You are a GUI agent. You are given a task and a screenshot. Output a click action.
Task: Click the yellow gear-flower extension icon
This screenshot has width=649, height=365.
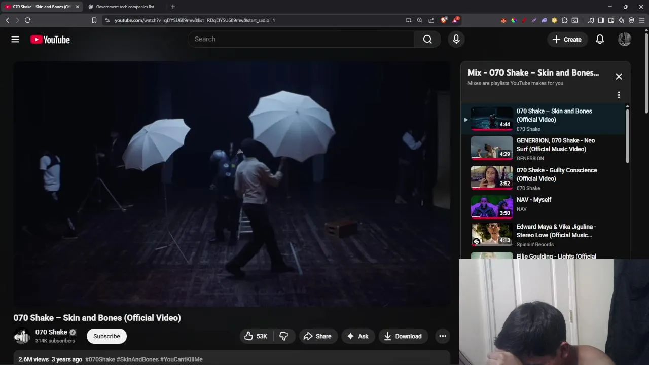[554, 20]
